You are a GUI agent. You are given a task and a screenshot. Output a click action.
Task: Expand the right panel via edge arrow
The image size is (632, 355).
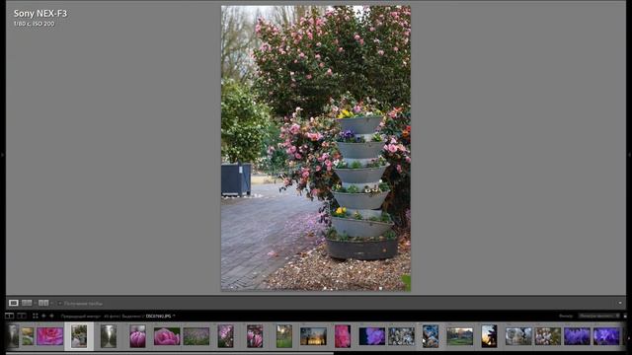[x=630, y=155]
